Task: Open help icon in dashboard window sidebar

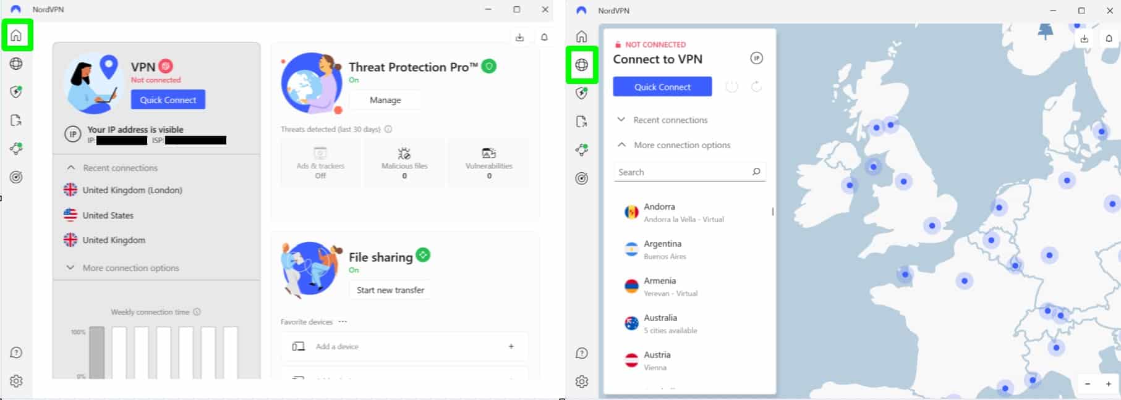Action: 16,352
